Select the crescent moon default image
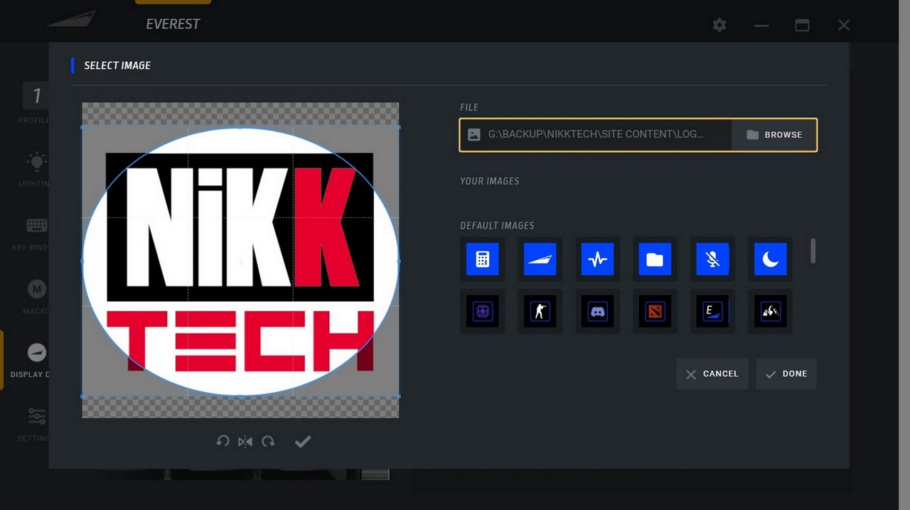 tap(770, 259)
